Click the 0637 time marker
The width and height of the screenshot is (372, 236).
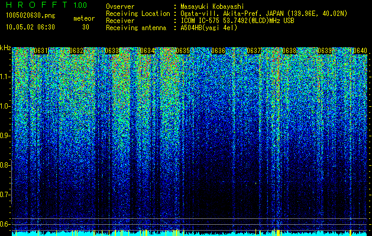tap(254, 51)
